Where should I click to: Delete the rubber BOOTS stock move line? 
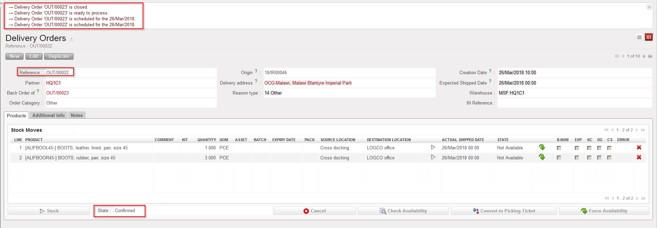pyautogui.click(x=639, y=157)
